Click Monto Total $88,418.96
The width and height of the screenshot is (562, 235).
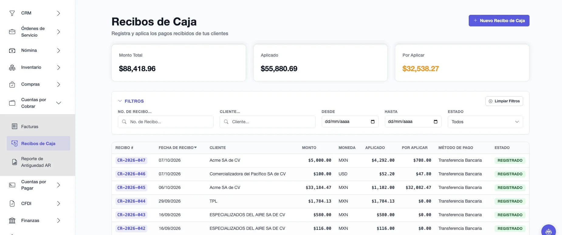click(x=137, y=69)
